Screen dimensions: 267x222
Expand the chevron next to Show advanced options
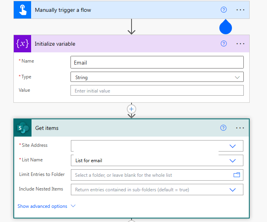tap(73, 206)
